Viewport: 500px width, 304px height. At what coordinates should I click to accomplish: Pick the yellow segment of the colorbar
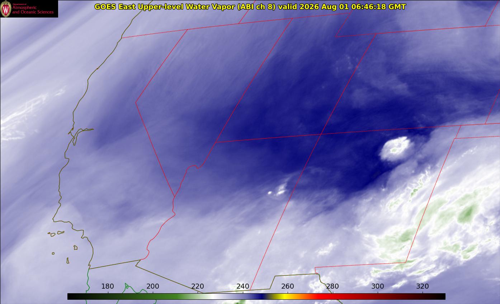283,296
